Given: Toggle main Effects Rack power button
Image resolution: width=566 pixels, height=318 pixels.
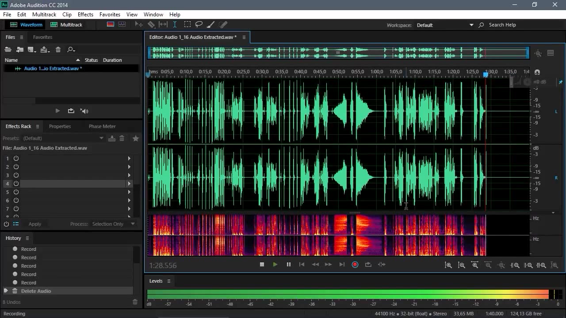Looking at the screenshot, I should [x=6, y=224].
